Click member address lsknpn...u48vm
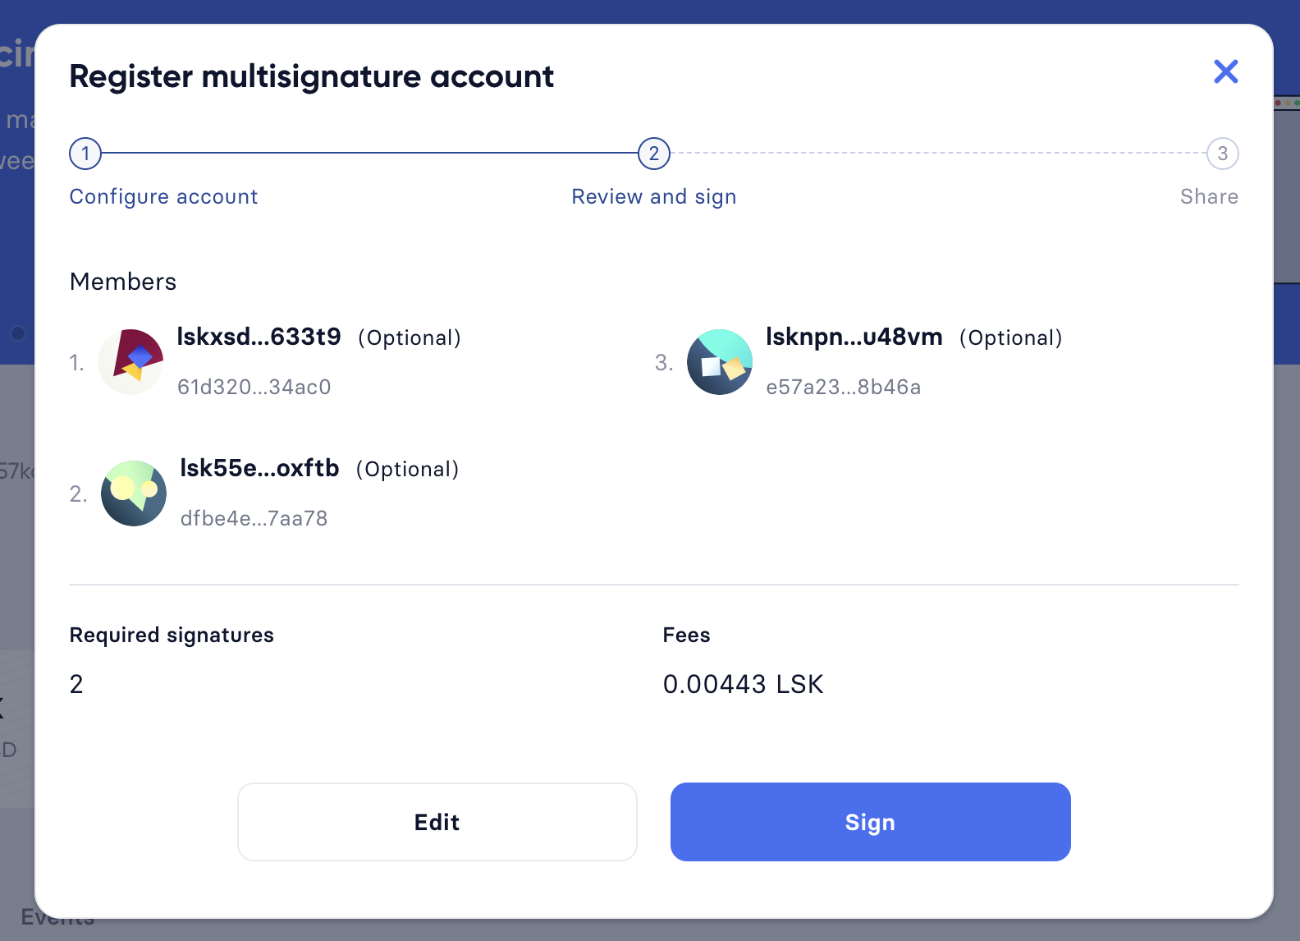The height and width of the screenshot is (941, 1300). coord(854,337)
